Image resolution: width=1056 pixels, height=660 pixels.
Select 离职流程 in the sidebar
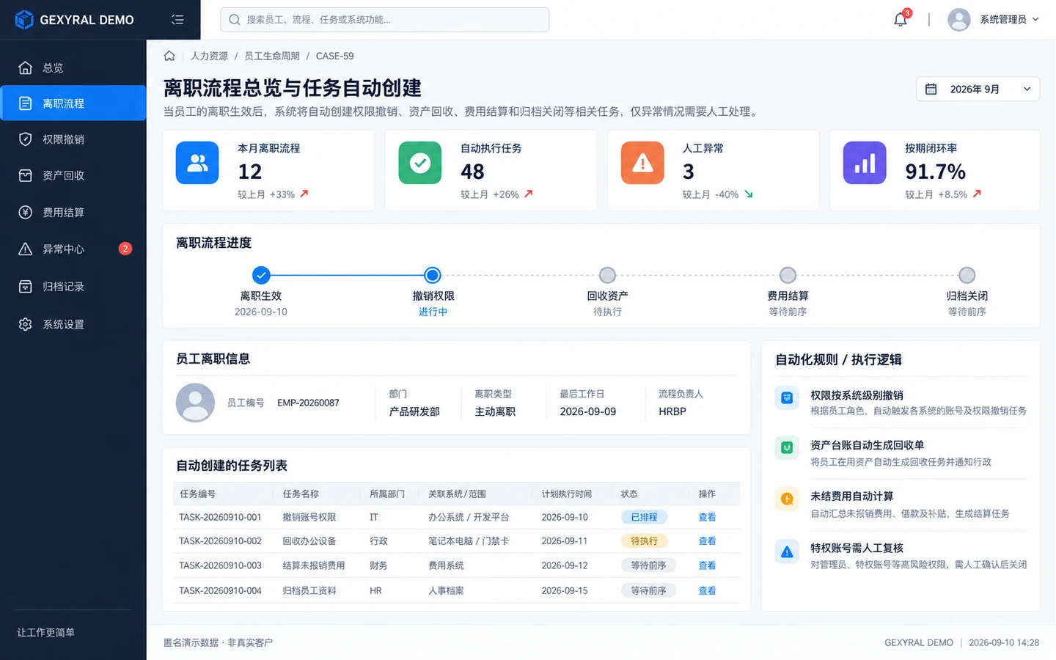pos(73,103)
